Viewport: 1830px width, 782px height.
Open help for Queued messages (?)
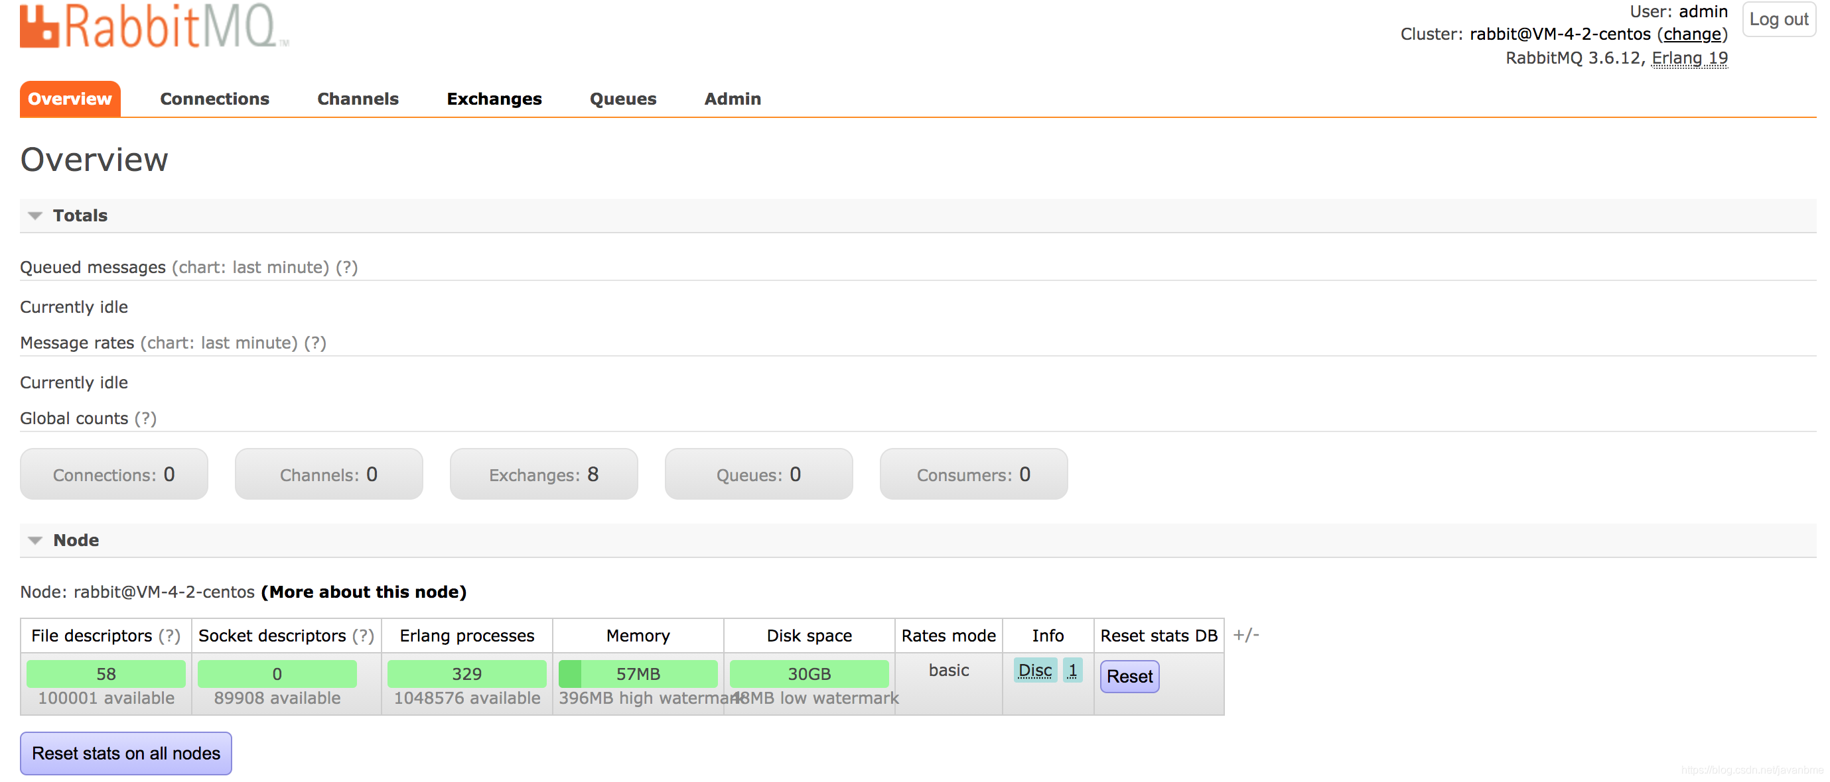(346, 268)
